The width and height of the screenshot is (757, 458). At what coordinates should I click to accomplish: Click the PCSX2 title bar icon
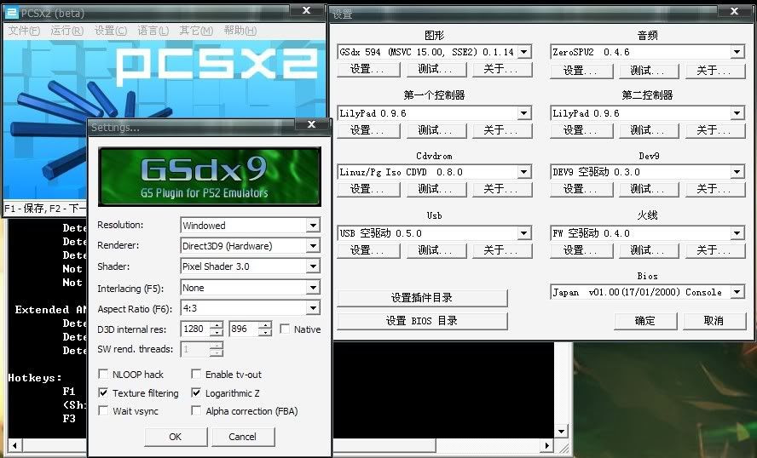(x=11, y=12)
